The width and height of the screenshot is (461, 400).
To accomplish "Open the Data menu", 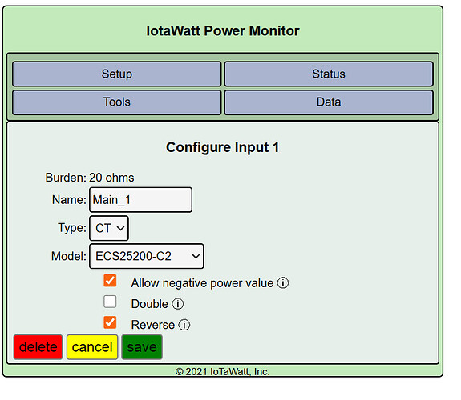I will [329, 102].
